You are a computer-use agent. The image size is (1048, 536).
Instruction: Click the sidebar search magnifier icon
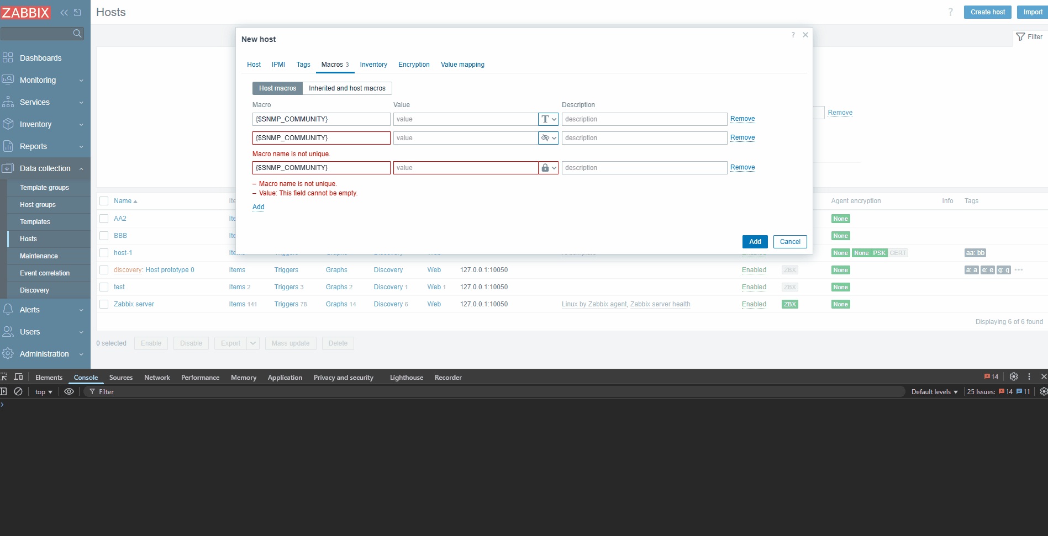pos(77,34)
